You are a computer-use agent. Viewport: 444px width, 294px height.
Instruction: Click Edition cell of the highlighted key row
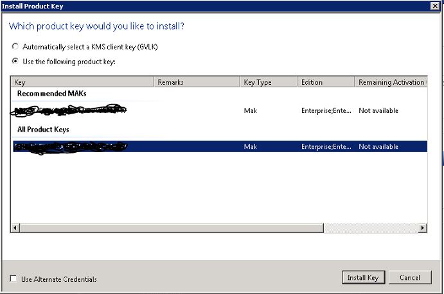click(x=326, y=147)
